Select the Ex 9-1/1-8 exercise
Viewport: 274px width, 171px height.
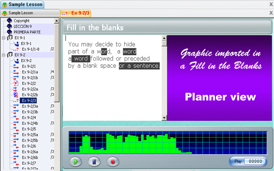click(31, 49)
